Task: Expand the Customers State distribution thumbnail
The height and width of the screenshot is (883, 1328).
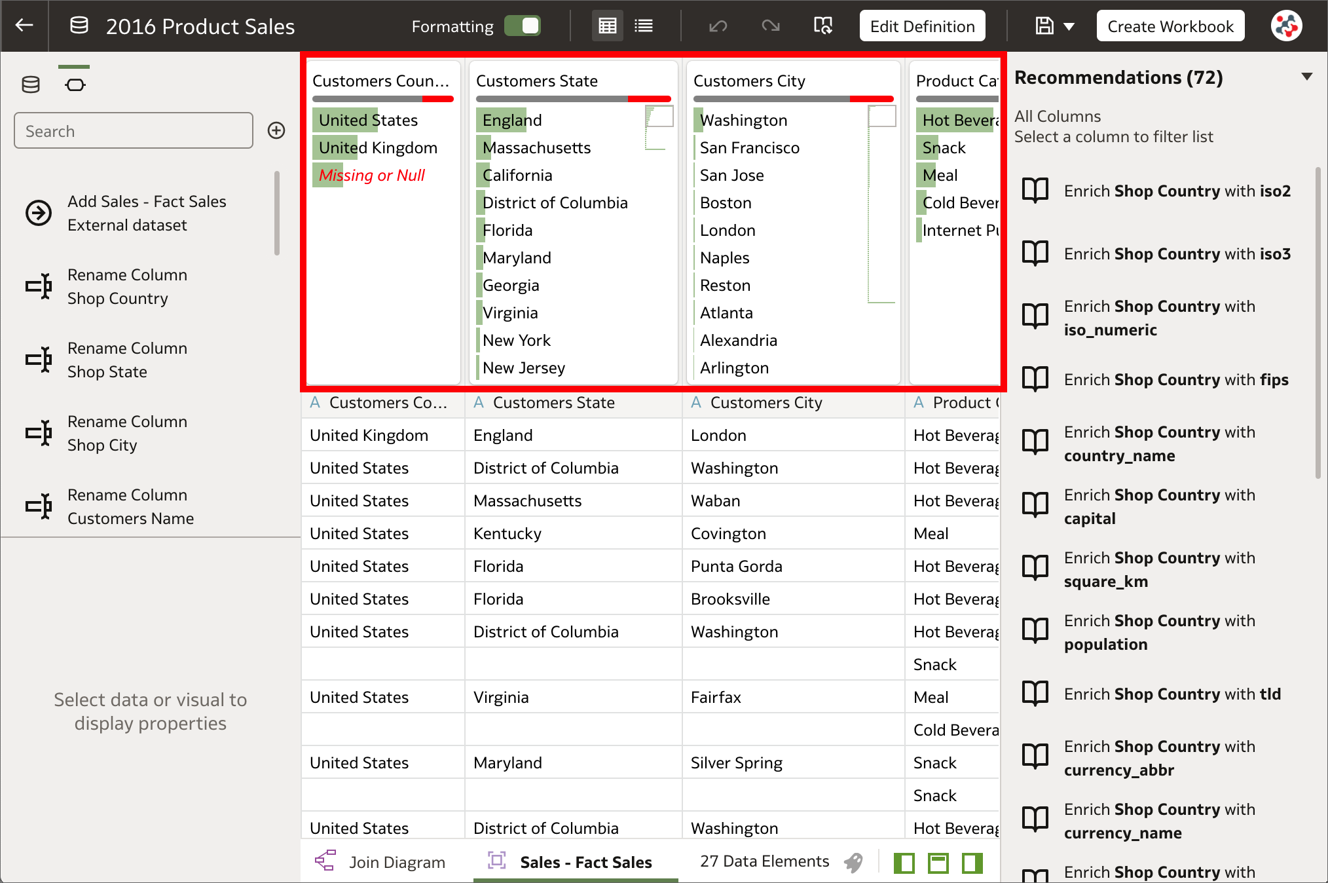Action: (659, 115)
